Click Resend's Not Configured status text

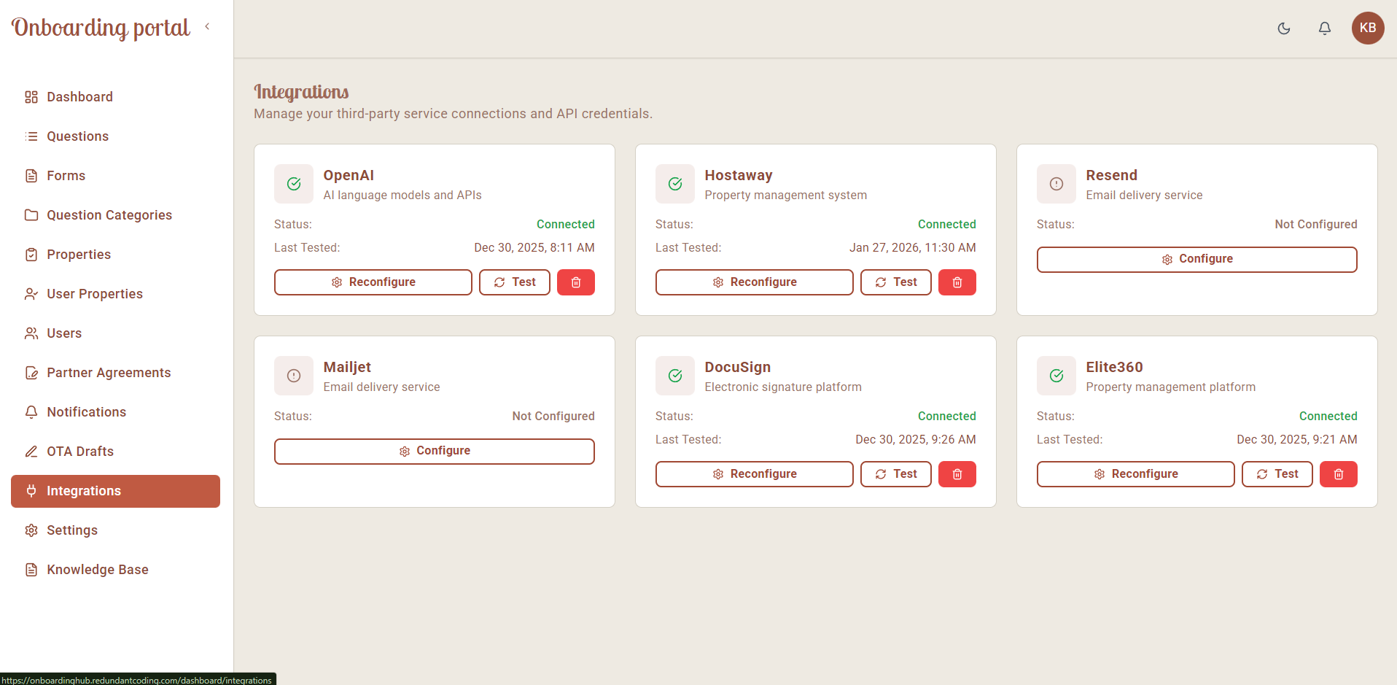[x=1316, y=224]
